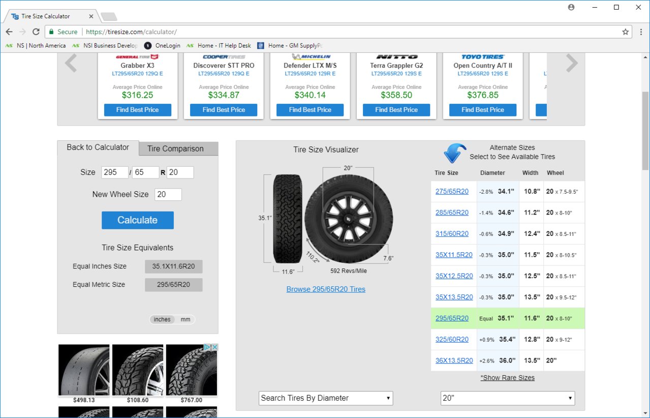Click the aspect ratio field showing 65
Screen dimensions: 650x418
(146, 172)
